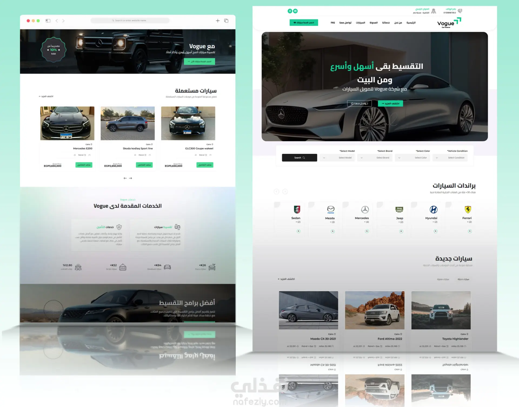Screen dimensions: 519x407
Task: Click the browser tab overview icon
Action: [x=226, y=21]
